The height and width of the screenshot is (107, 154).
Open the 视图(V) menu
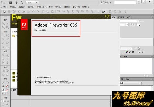tap(22, 7)
